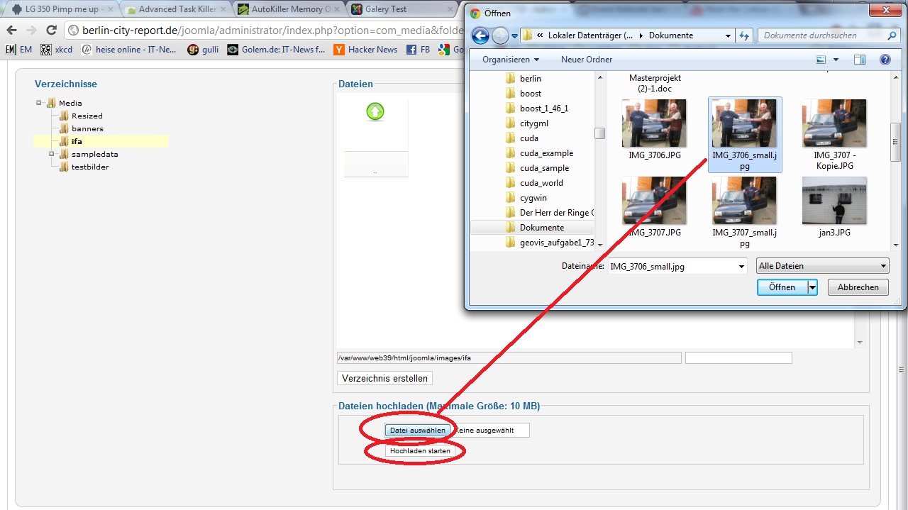Image resolution: width=908 pixels, height=510 pixels.
Task: Collapse the Media folder tree node
Action: (39, 103)
